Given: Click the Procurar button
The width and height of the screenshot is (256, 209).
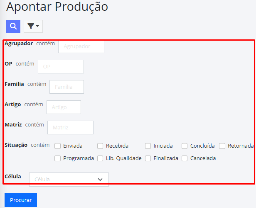Looking at the screenshot, I should coord(21,200).
